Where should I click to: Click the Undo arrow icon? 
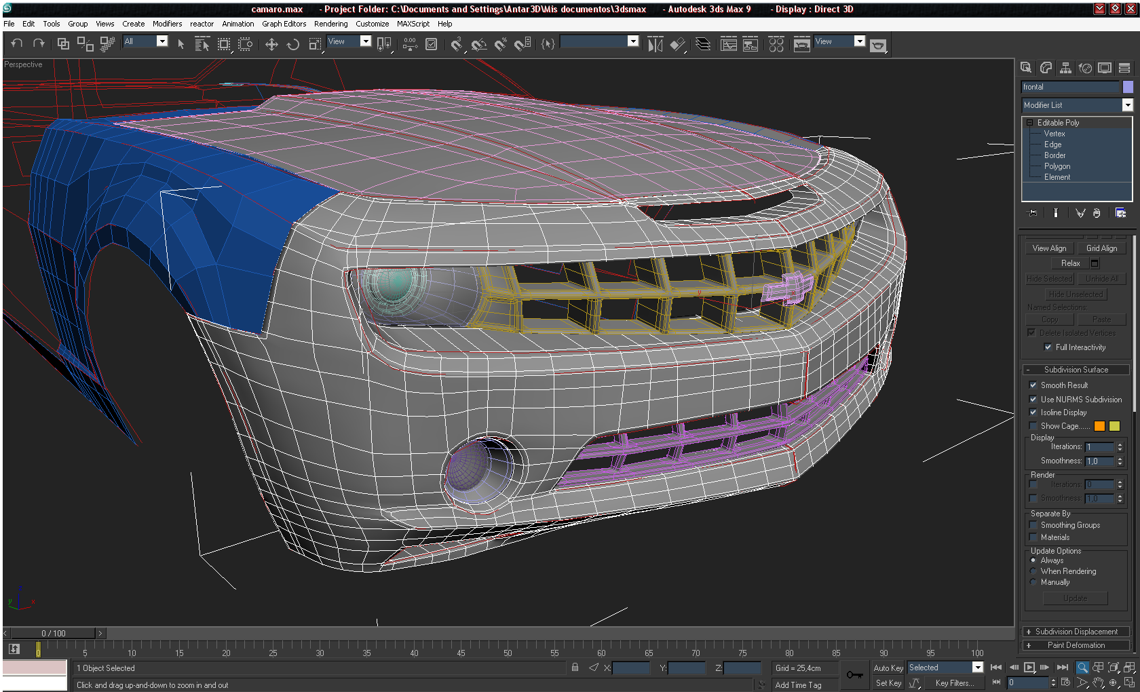17,43
